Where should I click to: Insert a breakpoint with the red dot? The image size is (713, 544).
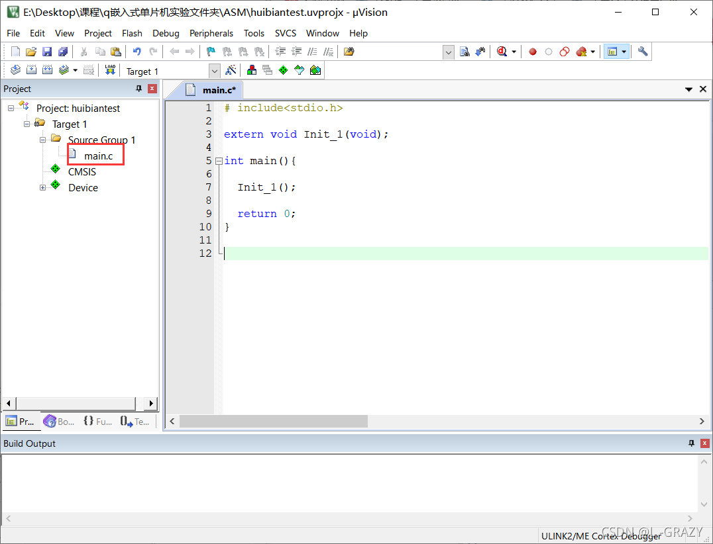tap(533, 52)
